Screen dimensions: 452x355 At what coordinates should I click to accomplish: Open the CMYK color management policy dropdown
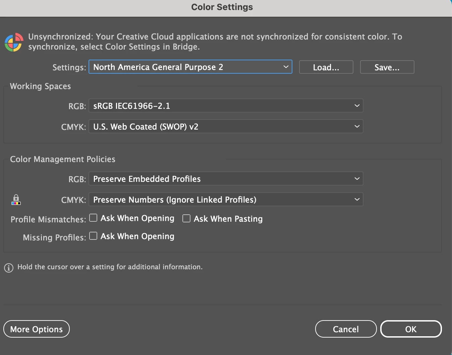[x=226, y=200]
